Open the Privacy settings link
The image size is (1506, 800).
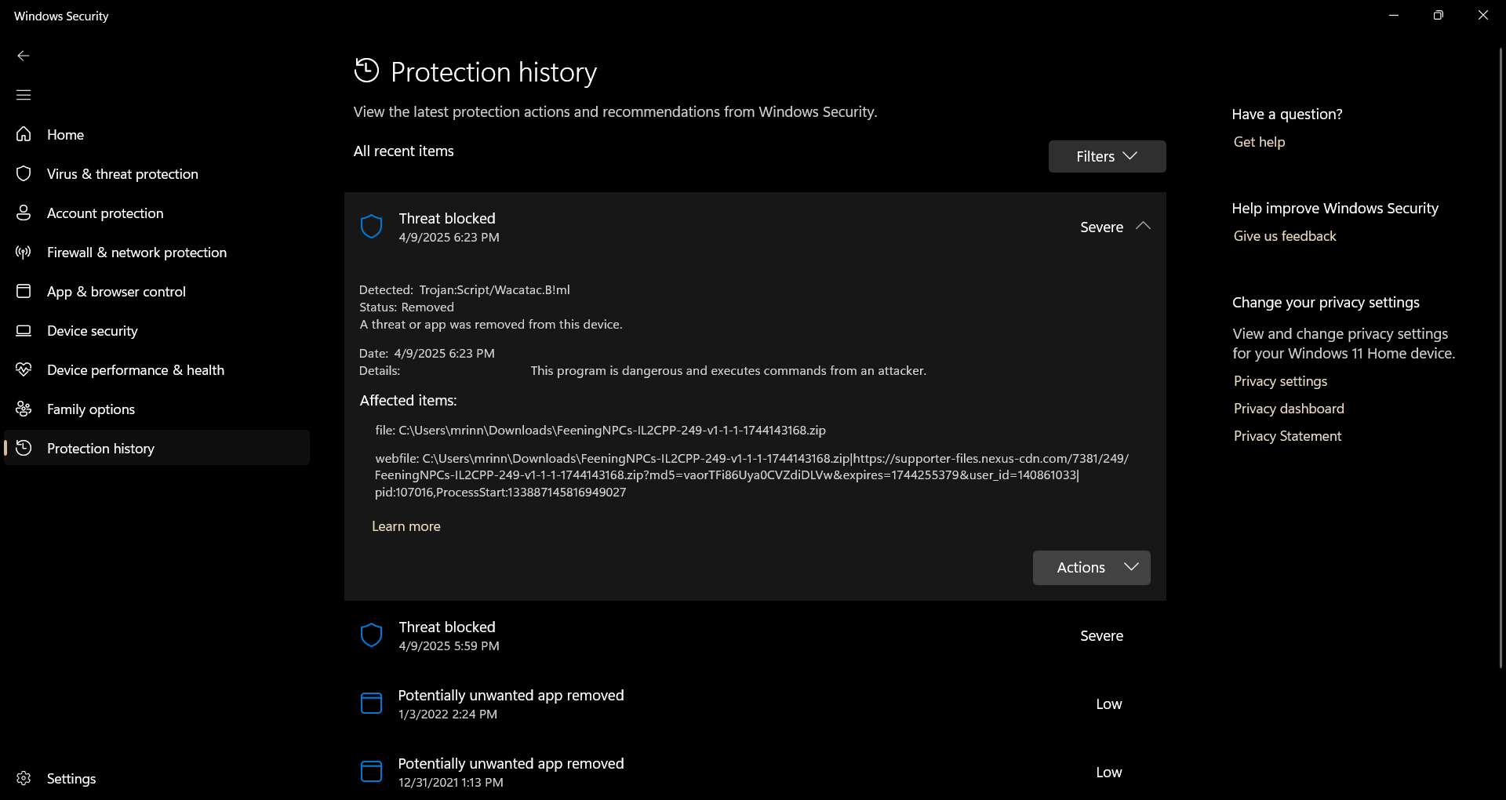[x=1280, y=381]
